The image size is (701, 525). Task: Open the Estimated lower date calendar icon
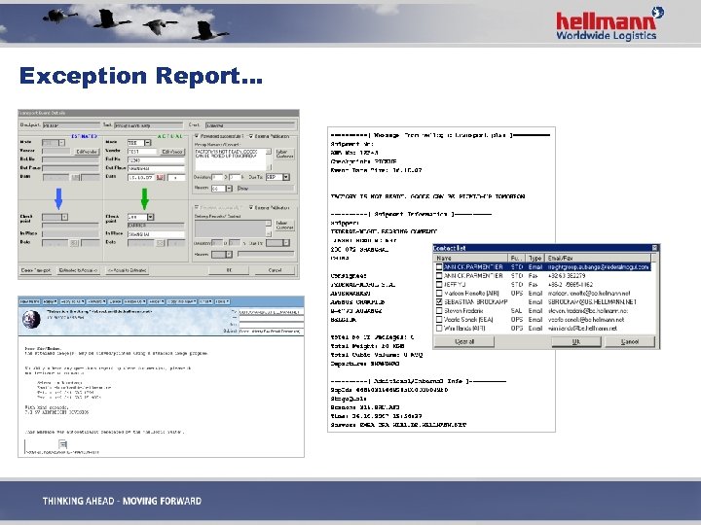pos(74,243)
